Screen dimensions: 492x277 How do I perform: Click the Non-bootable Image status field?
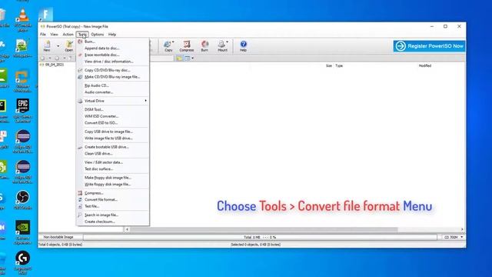tap(58, 237)
